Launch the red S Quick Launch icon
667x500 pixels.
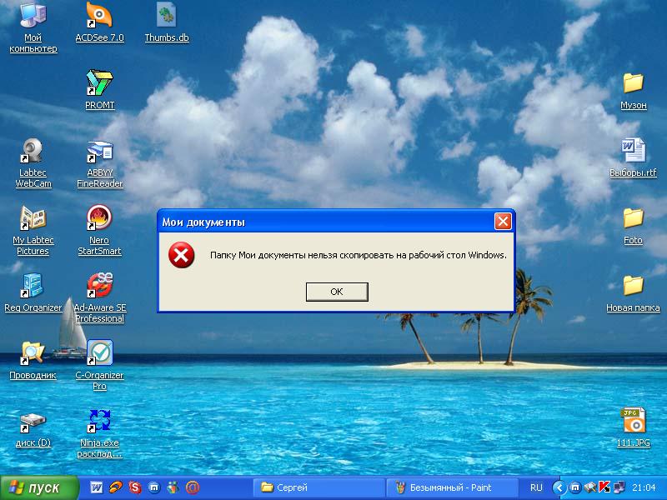coord(135,487)
